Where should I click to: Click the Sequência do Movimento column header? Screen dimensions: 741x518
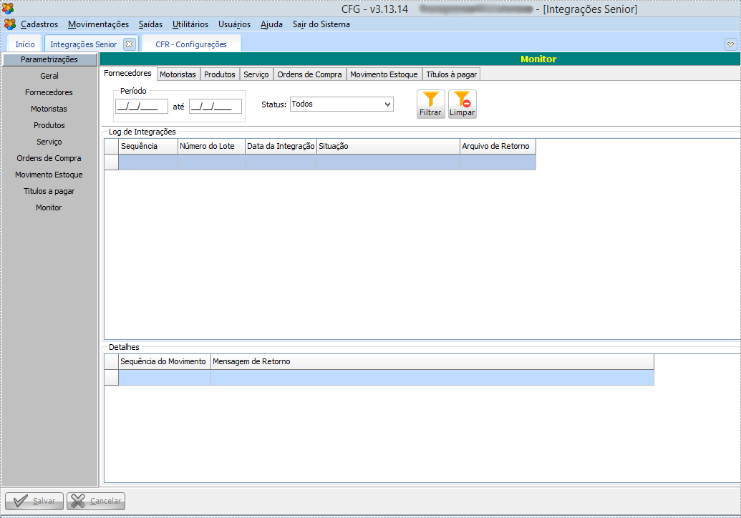click(164, 362)
